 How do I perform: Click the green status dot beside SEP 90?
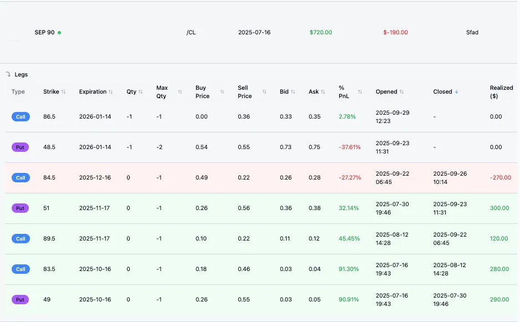click(59, 33)
